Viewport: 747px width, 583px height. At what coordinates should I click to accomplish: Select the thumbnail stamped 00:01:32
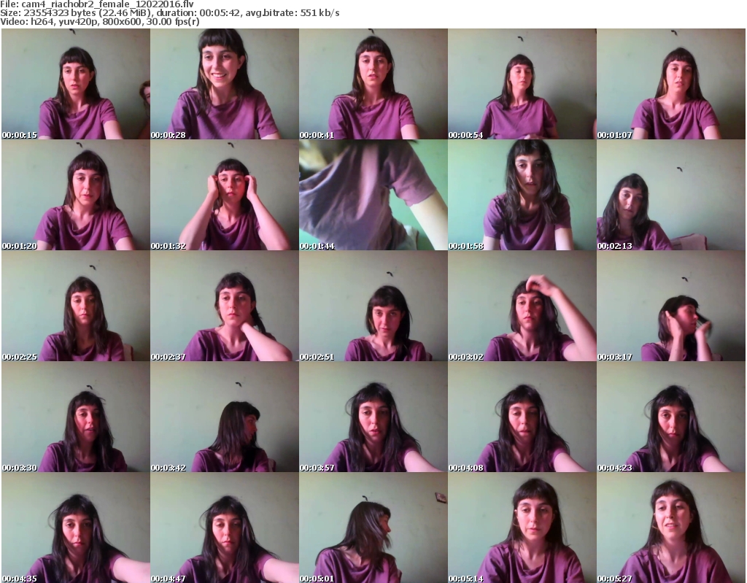[225, 195]
